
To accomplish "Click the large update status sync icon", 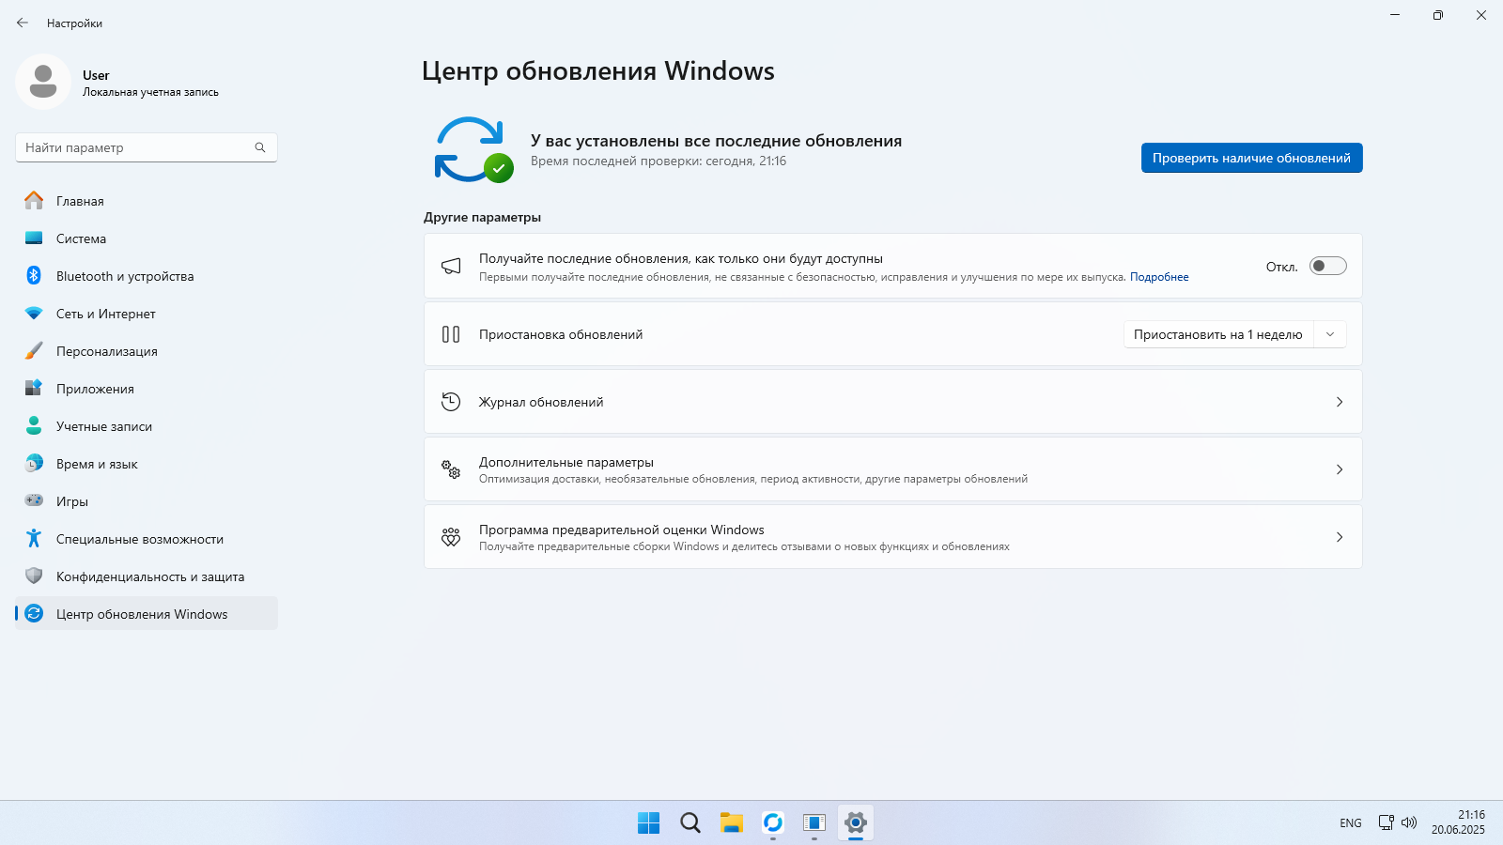I will pyautogui.click(x=473, y=149).
